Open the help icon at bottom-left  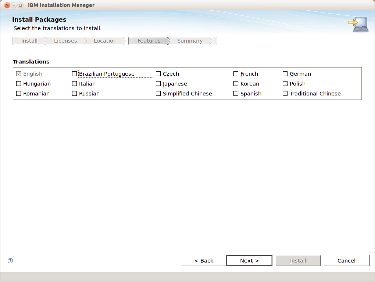coord(10,260)
